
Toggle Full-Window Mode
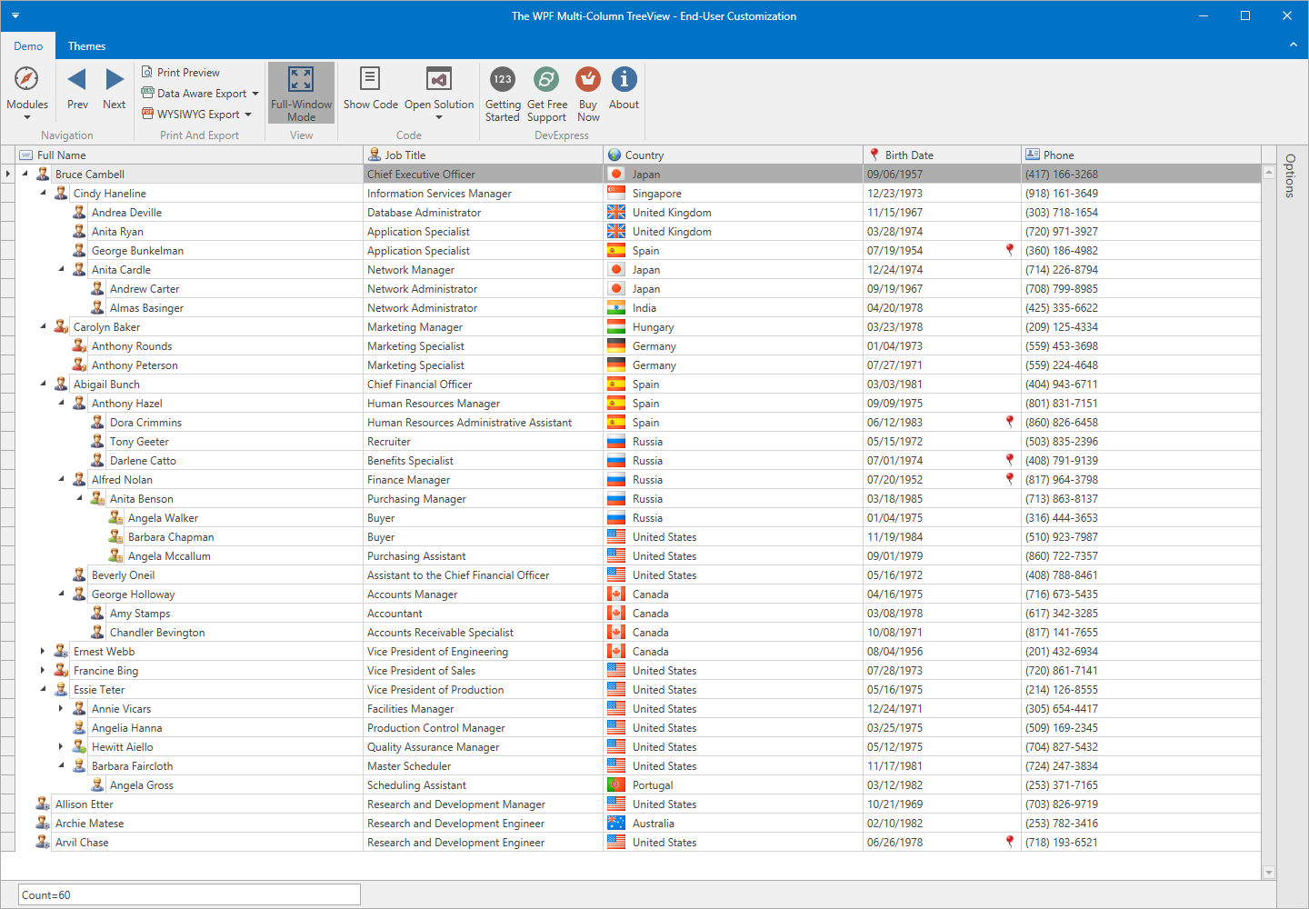tap(301, 91)
